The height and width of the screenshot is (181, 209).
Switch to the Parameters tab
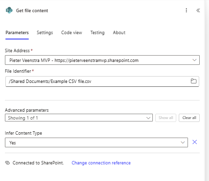coord(17,33)
